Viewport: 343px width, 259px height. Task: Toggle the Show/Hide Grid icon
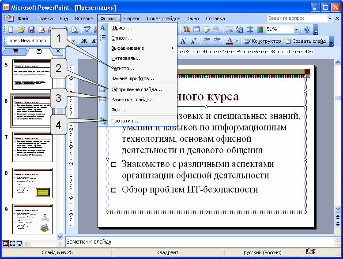click(250, 29)
